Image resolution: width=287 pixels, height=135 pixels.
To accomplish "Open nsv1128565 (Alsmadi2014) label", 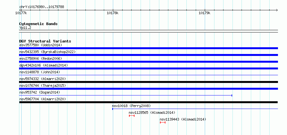I will click(152, 113).
